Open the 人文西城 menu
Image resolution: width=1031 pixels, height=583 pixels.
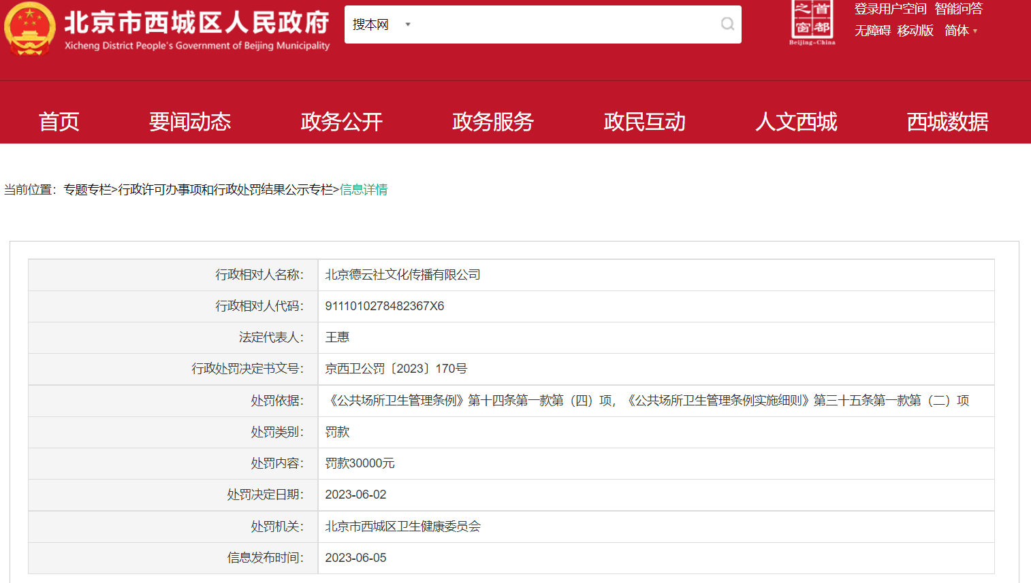pos(795,122)
